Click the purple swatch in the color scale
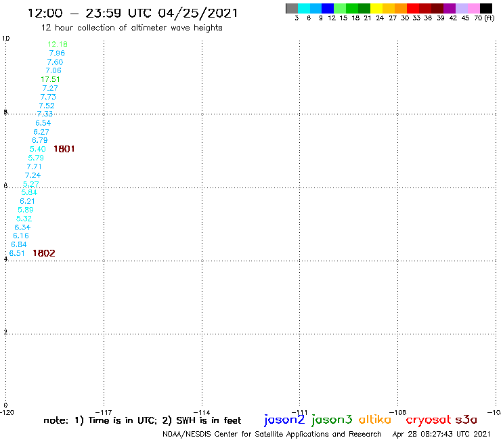 pos(450,8)
